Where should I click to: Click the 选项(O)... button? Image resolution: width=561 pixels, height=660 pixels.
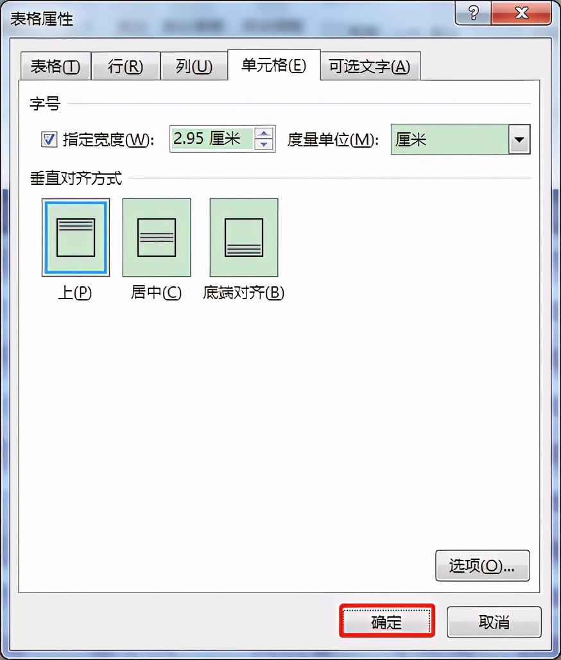click(x=482, y=566)
